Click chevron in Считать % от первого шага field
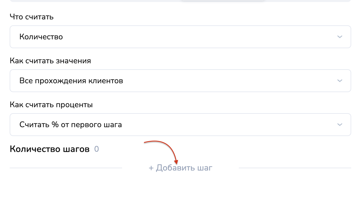 (339, 125)
